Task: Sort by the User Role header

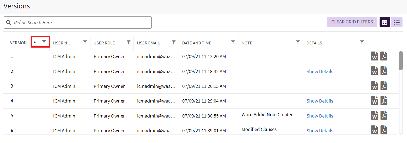Action: pyautogui.click(x=104, y=43)
